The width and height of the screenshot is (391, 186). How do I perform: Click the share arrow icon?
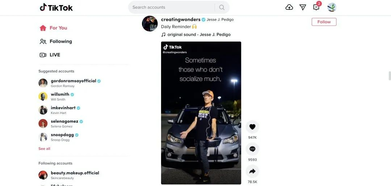pos(252,171)
